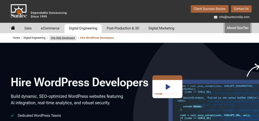This screenshot has width=259, height=121.
Task: Open the eCommerce menu
Action: click(50, 28)
